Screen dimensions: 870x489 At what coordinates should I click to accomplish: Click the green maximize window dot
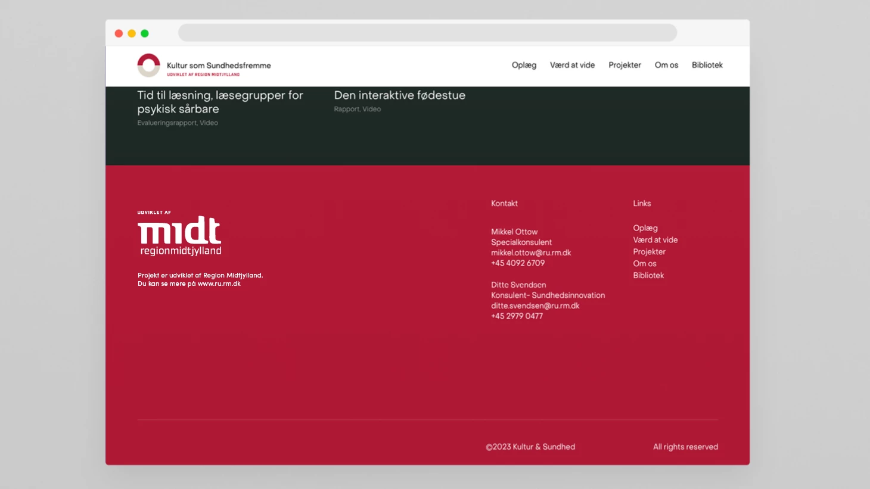tap(145, 33)
